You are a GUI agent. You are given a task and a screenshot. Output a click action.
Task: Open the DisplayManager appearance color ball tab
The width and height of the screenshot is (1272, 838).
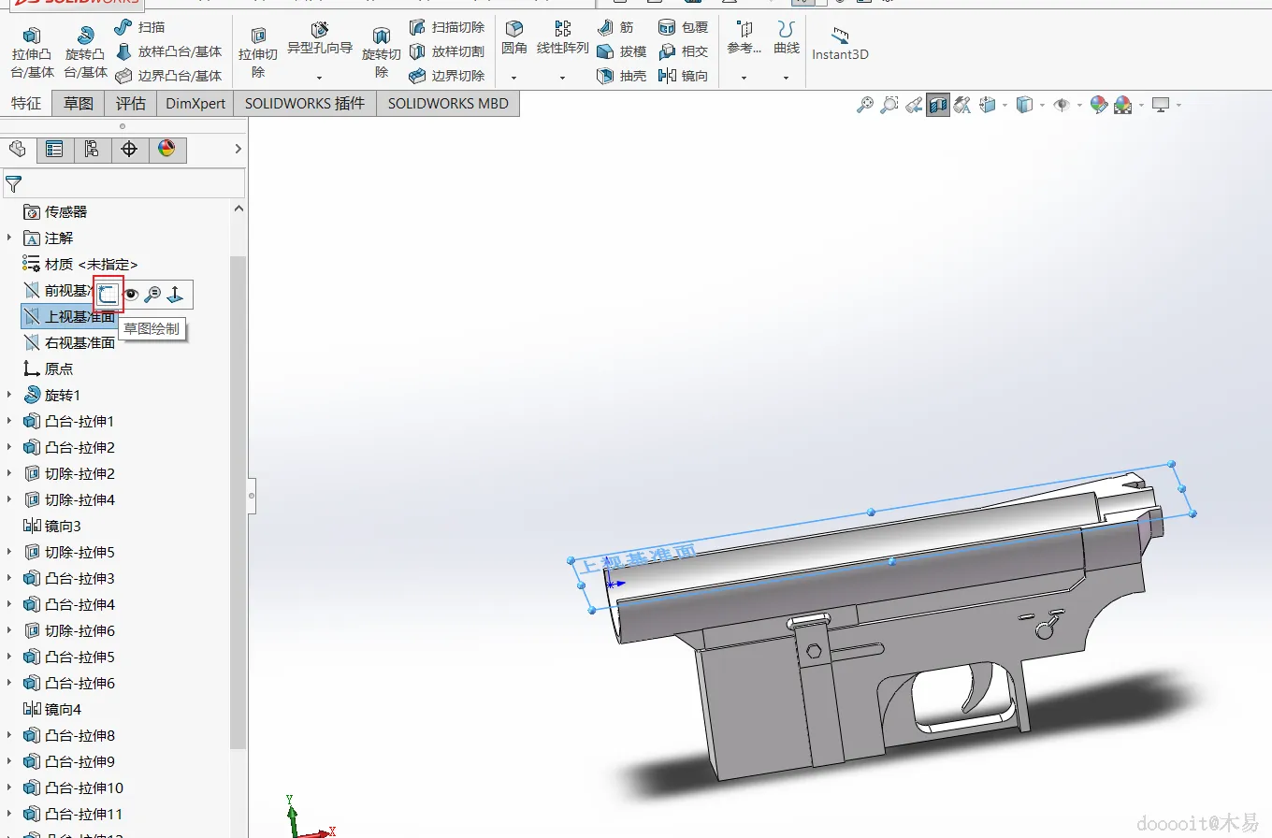[x=166, y=150]
